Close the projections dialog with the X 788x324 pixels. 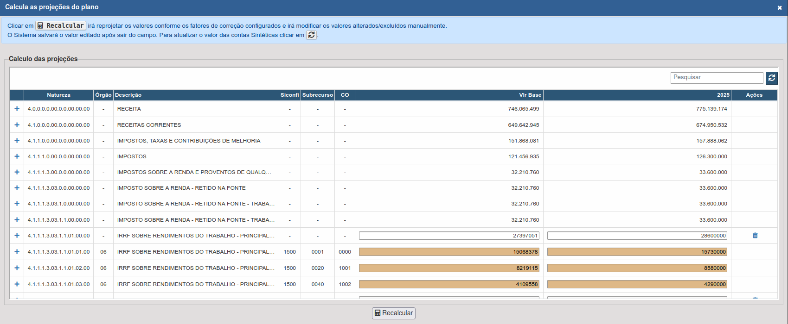click(x=780, y=8)
